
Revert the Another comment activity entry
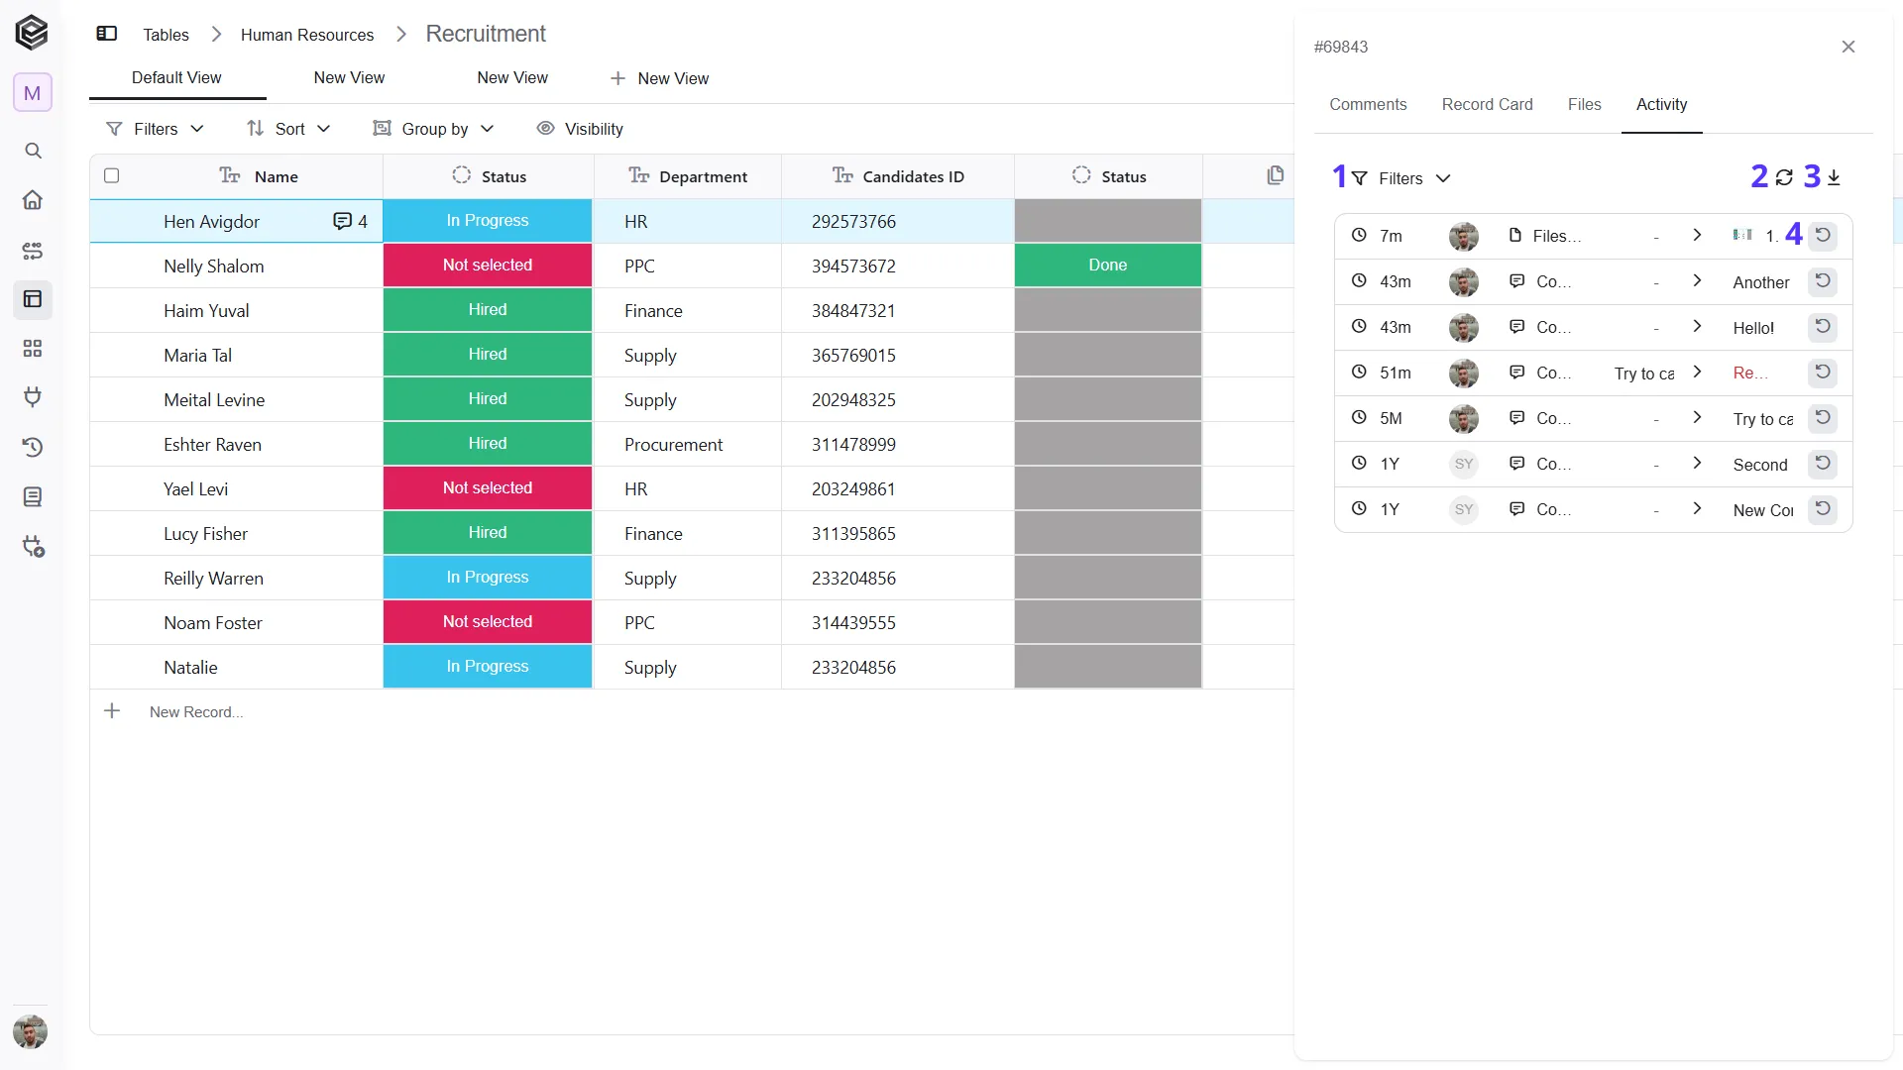tap(1823, 281)
